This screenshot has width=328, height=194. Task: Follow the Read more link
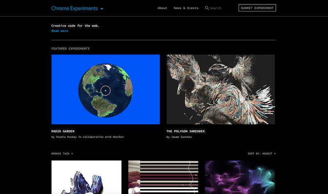point(59,31)
